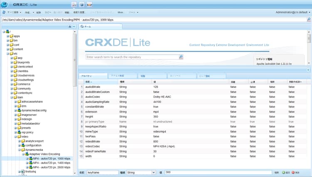
Task: Collapse the etc node in the tree
Action: point(8,54)
